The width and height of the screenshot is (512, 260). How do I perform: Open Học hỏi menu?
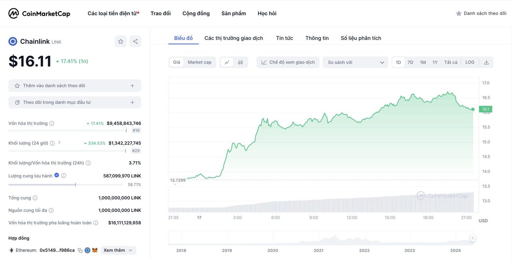tap(267, 14)
